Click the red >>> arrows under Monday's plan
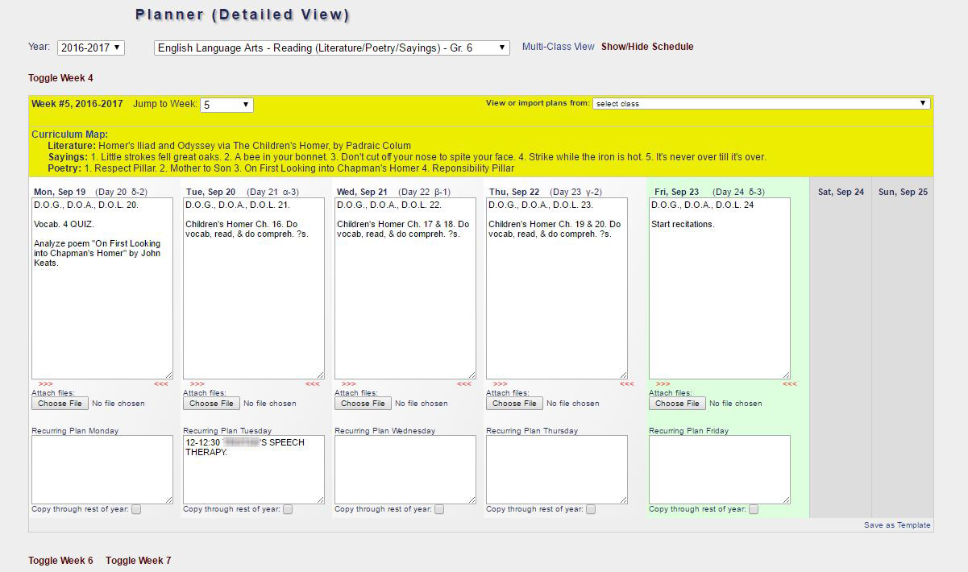Image resolution: width=968 pixels, height=572 pixels. (x=45, y=384)
